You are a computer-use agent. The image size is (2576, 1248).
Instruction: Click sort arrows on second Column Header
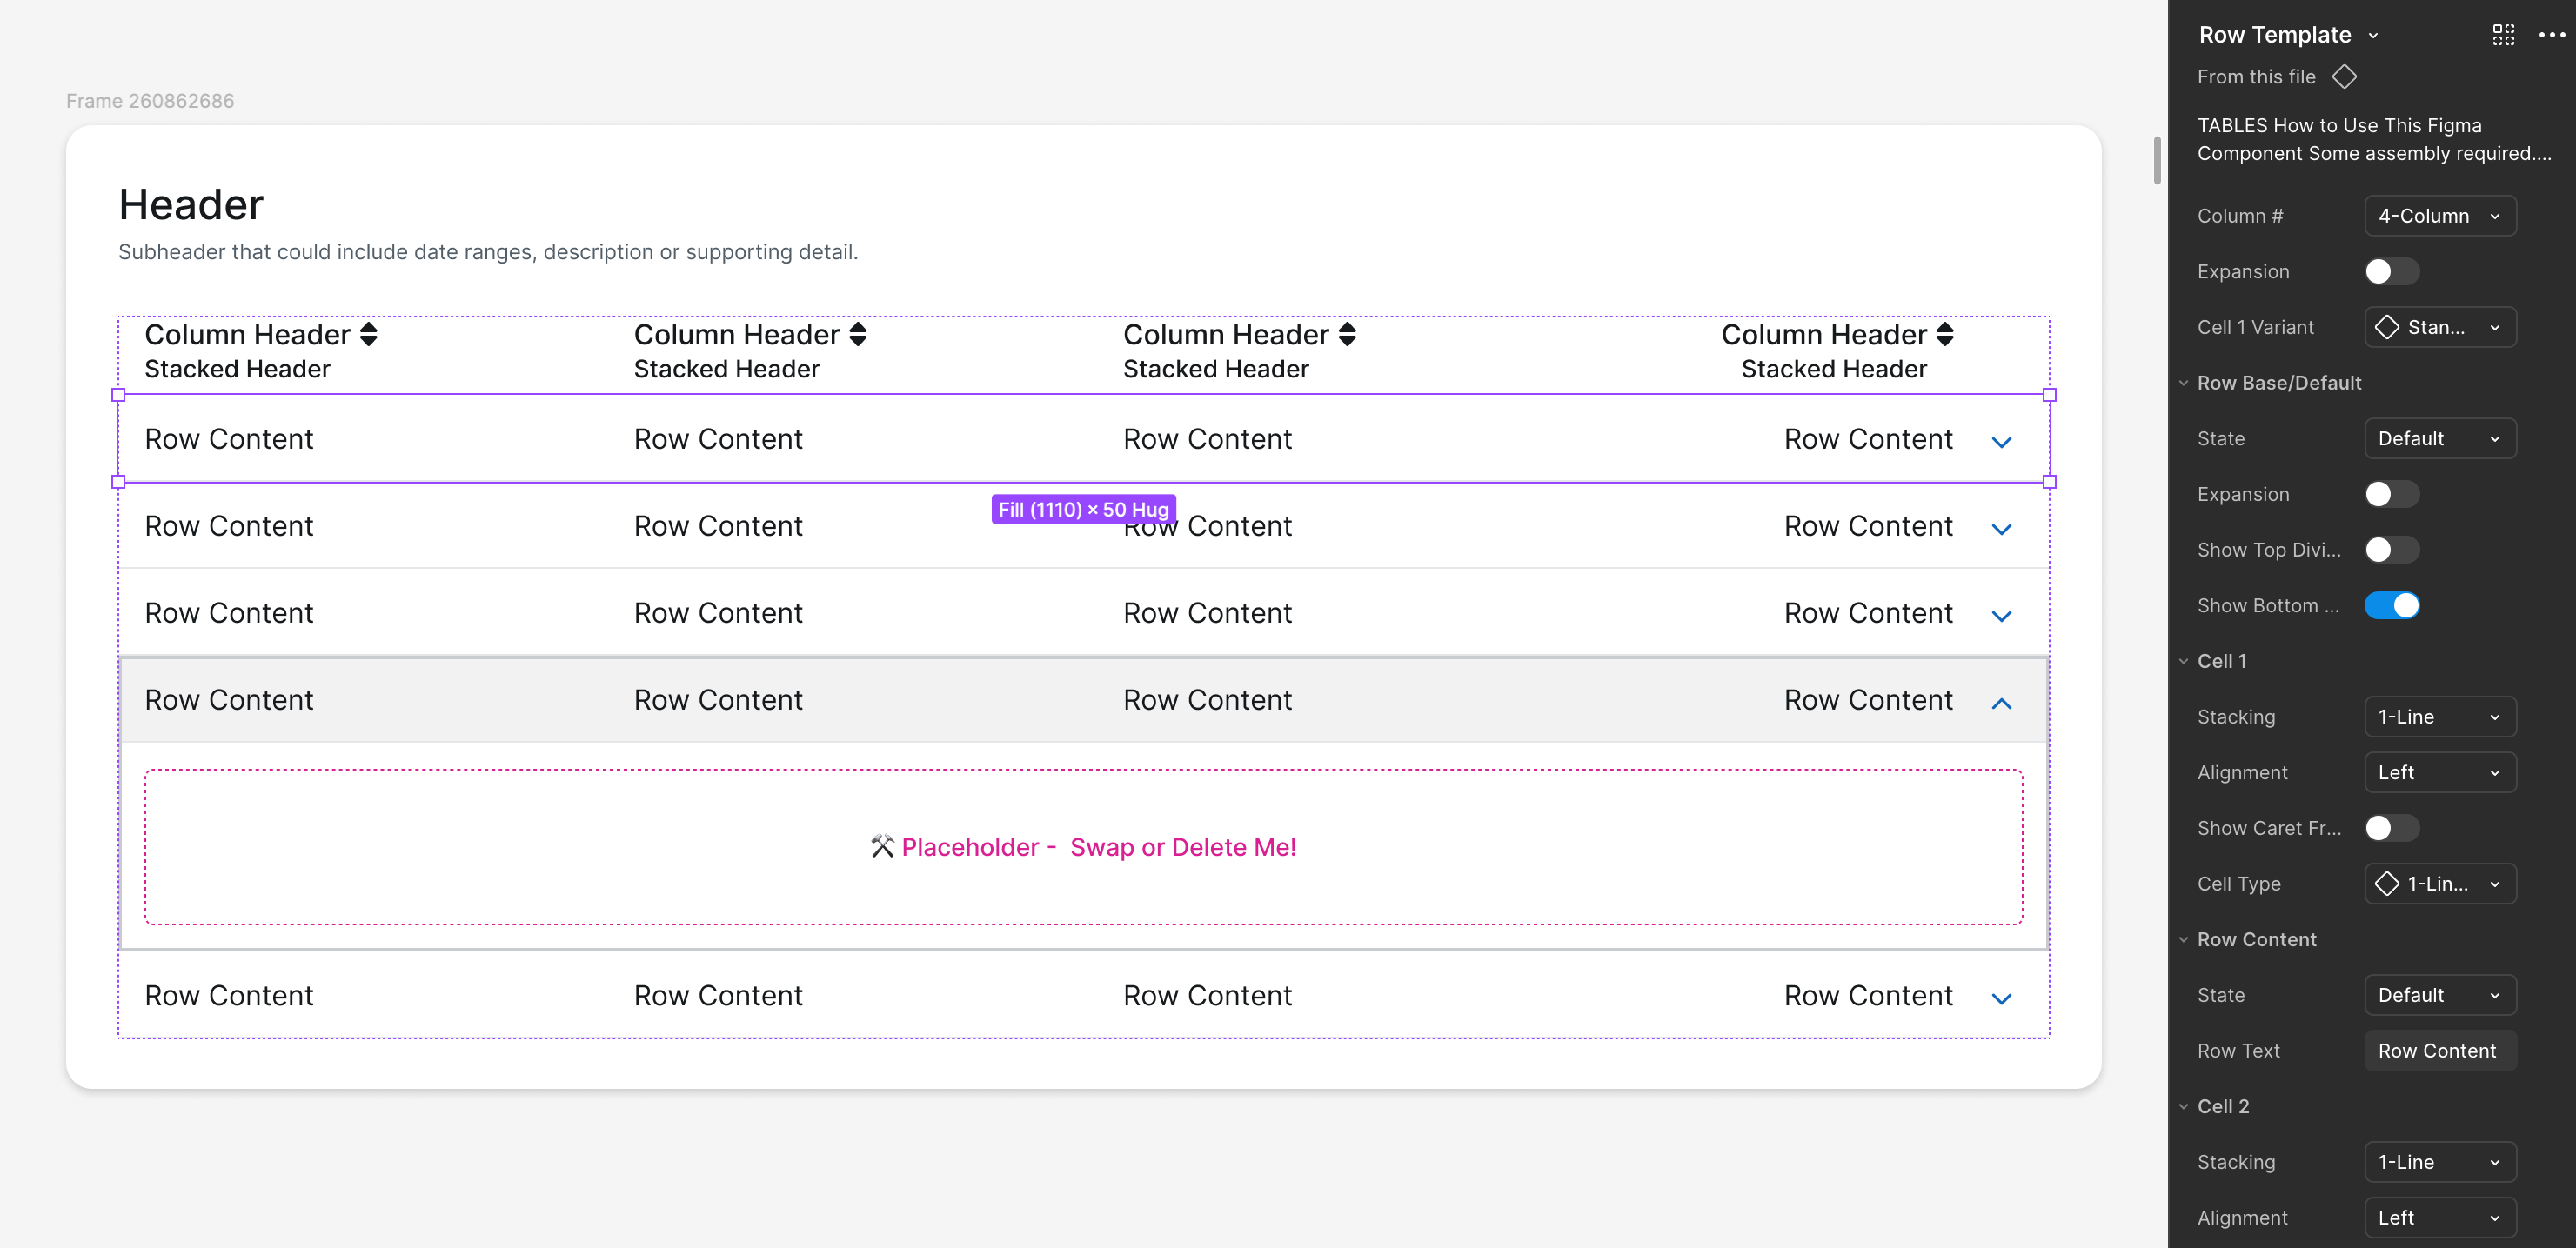pos(857,334)
